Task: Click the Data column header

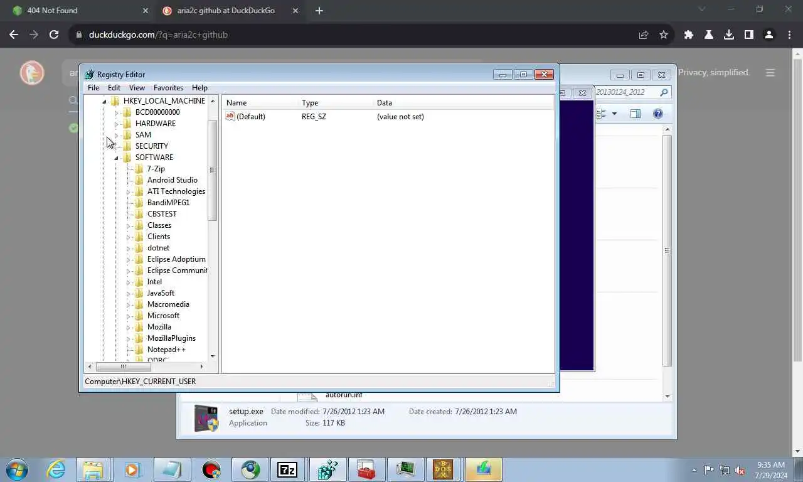Action: click(464, 103)
